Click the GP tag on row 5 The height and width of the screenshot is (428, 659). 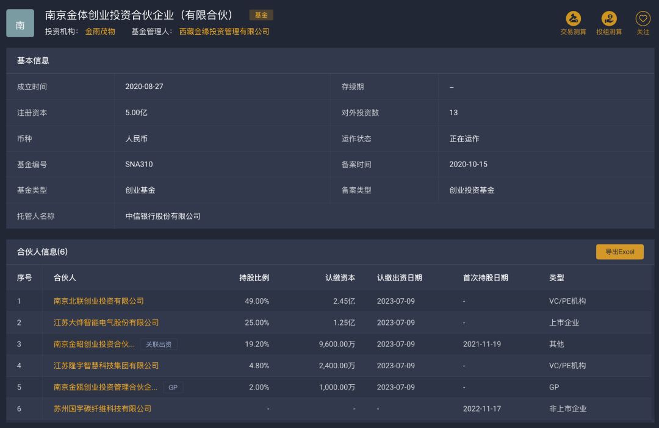(173, 387)
